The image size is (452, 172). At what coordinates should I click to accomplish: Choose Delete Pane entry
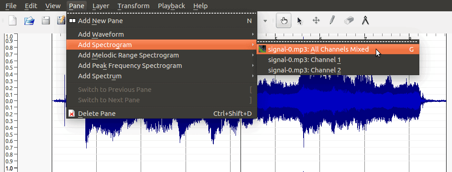162,114
